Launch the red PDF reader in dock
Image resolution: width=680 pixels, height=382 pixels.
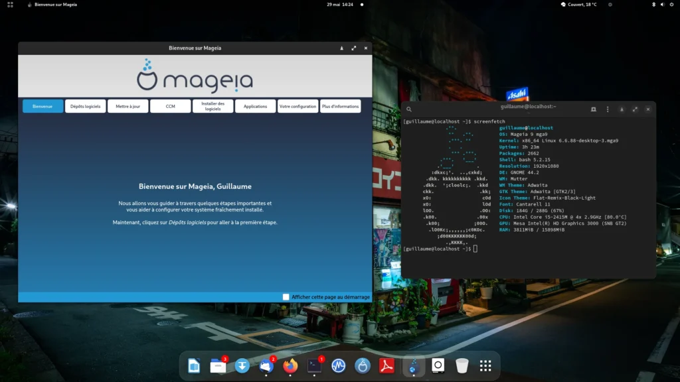tap(386, 366)
